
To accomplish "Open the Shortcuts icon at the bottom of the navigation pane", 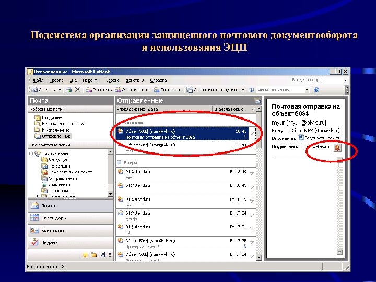I will click(102, 255).
